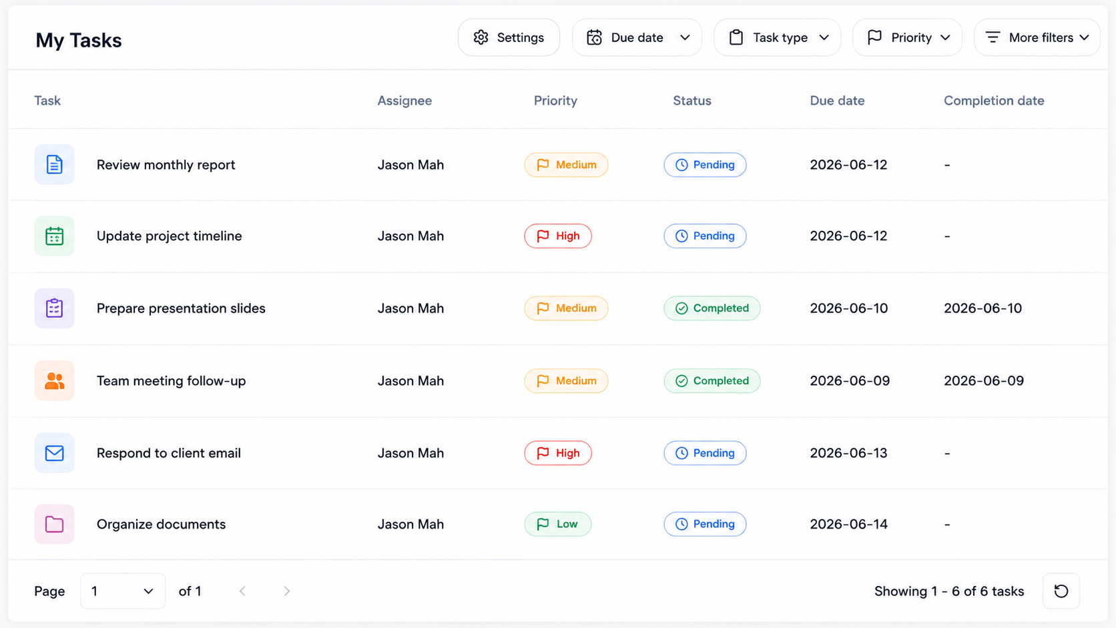The height and width of the screenshot is (628, 1116).
Task: Click Pending status for Respond to client email
Action: 705,453
